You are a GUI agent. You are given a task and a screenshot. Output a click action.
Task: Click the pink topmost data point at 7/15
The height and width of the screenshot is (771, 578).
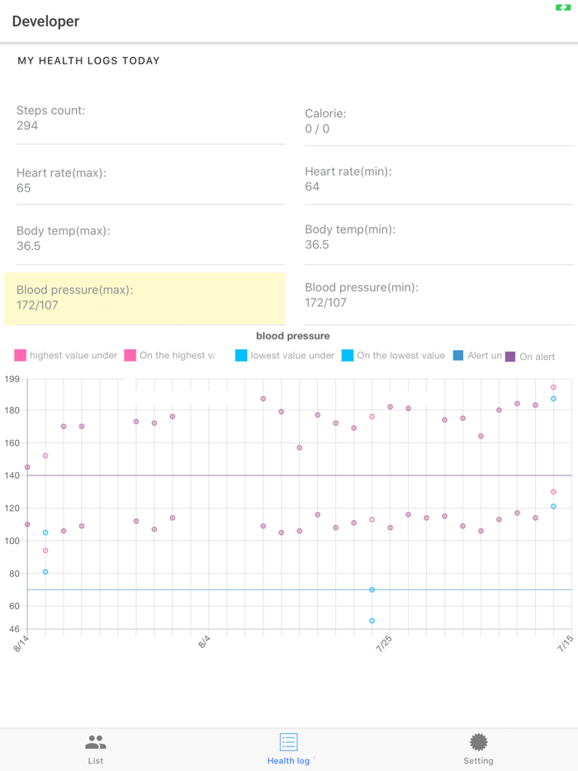(x=553, y=387)
